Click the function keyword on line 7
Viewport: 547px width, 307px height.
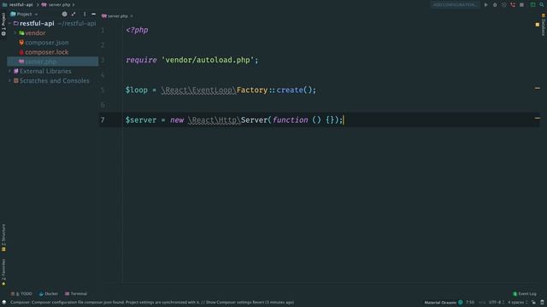[x=291, y=120]
